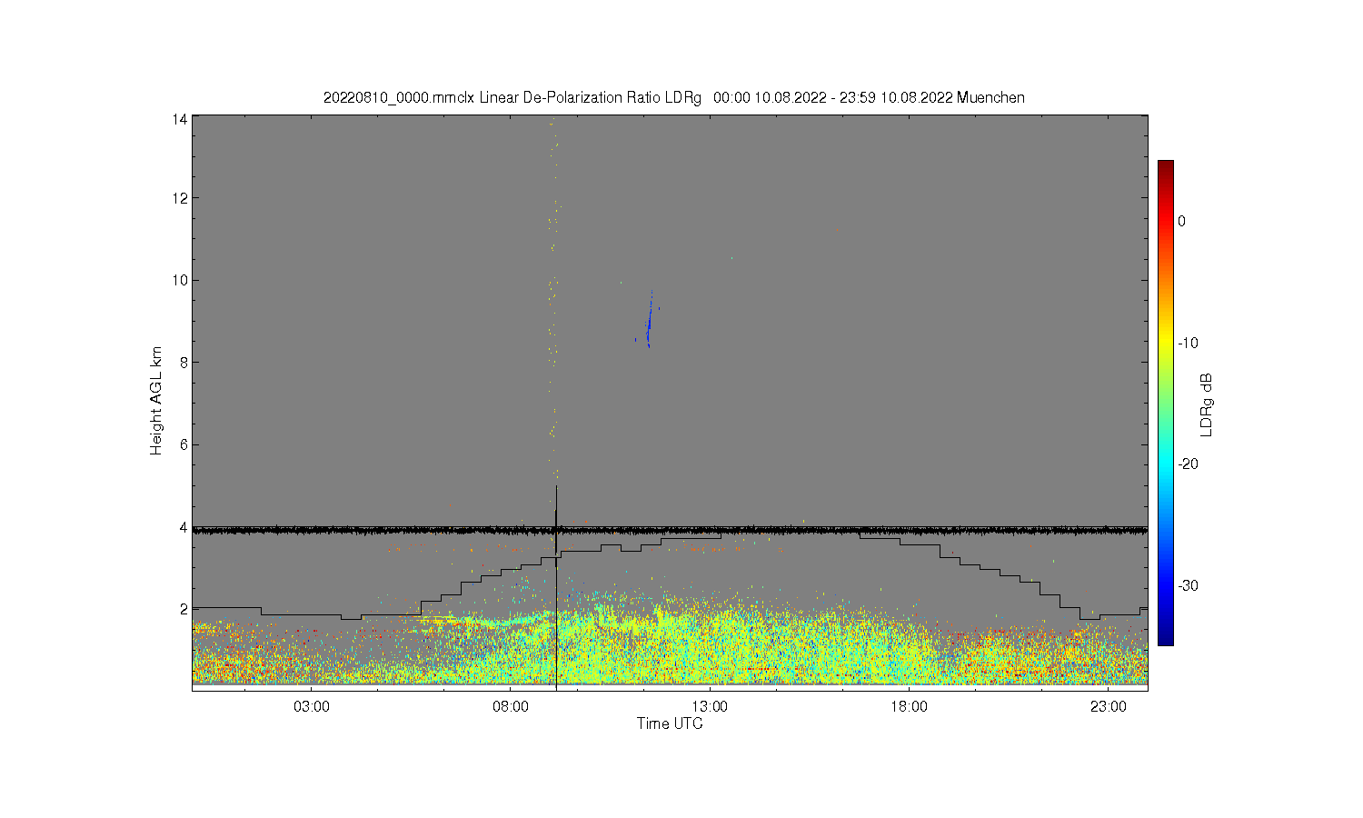Click the colorbar value -10 label
The image size is (1363, 818).
pyautogui.click(x=1189, y=343)
